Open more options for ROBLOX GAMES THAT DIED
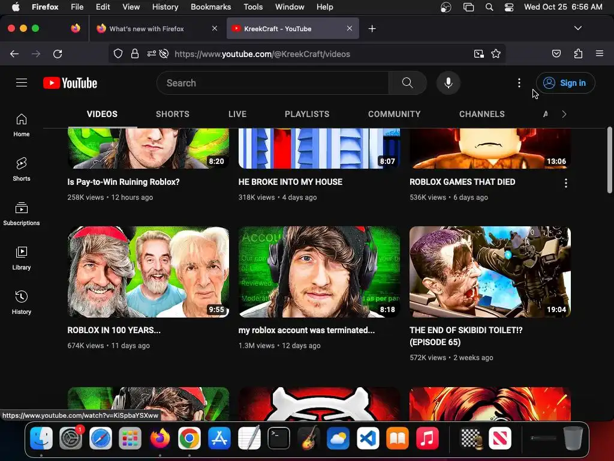Viewport: 614px width, 461px height. click(x=566, y=183)
